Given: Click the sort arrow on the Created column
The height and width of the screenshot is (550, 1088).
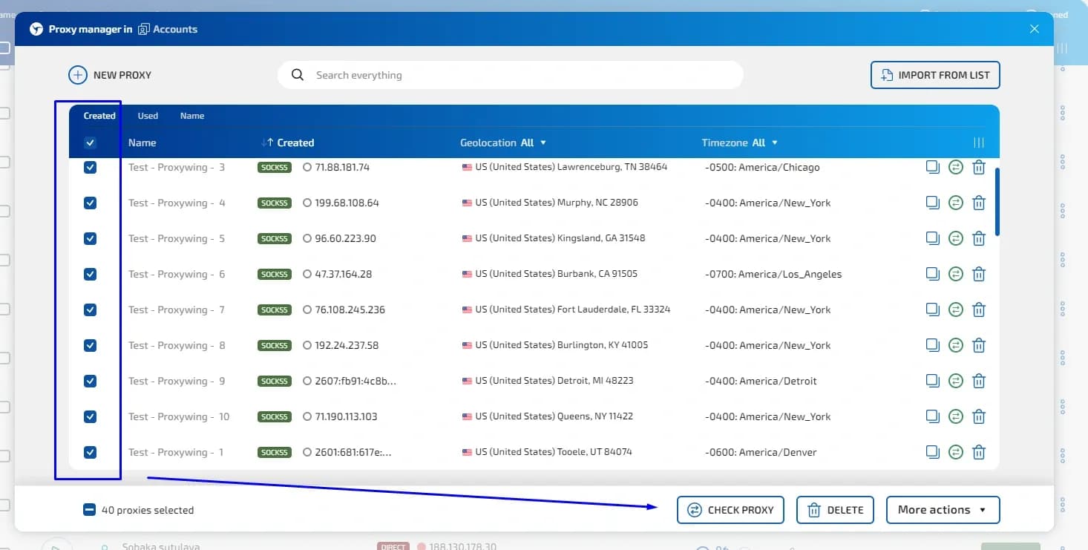Looking at the screenshot, I should [266, 143].
